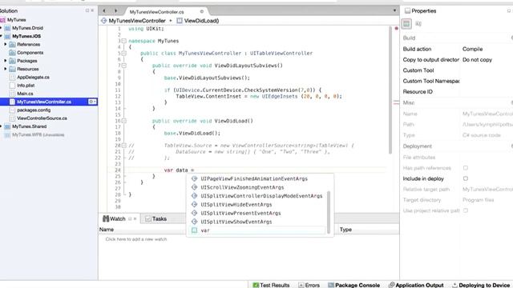Click the Custom Tool property field
Viewport: 513px width, 288px height.
point(487,70)
